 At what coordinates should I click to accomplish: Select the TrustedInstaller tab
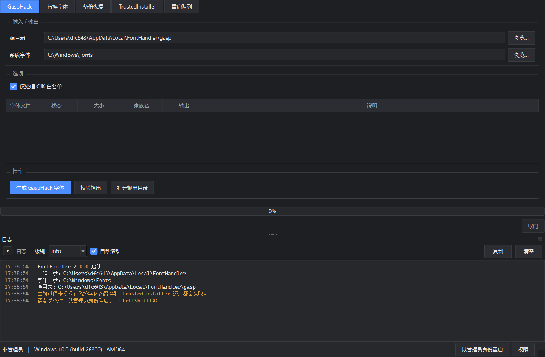(137, 7)
